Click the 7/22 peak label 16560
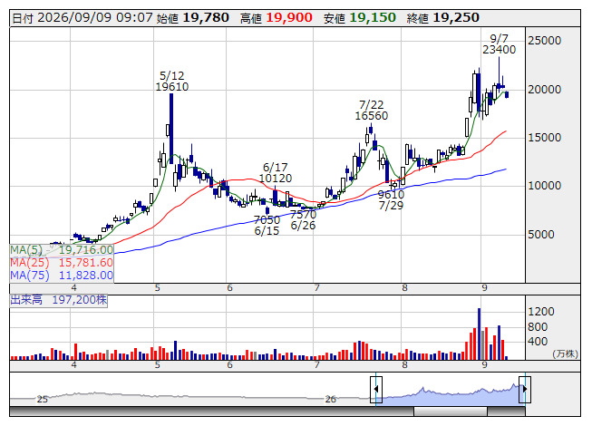592x426 pixels. 372,115
